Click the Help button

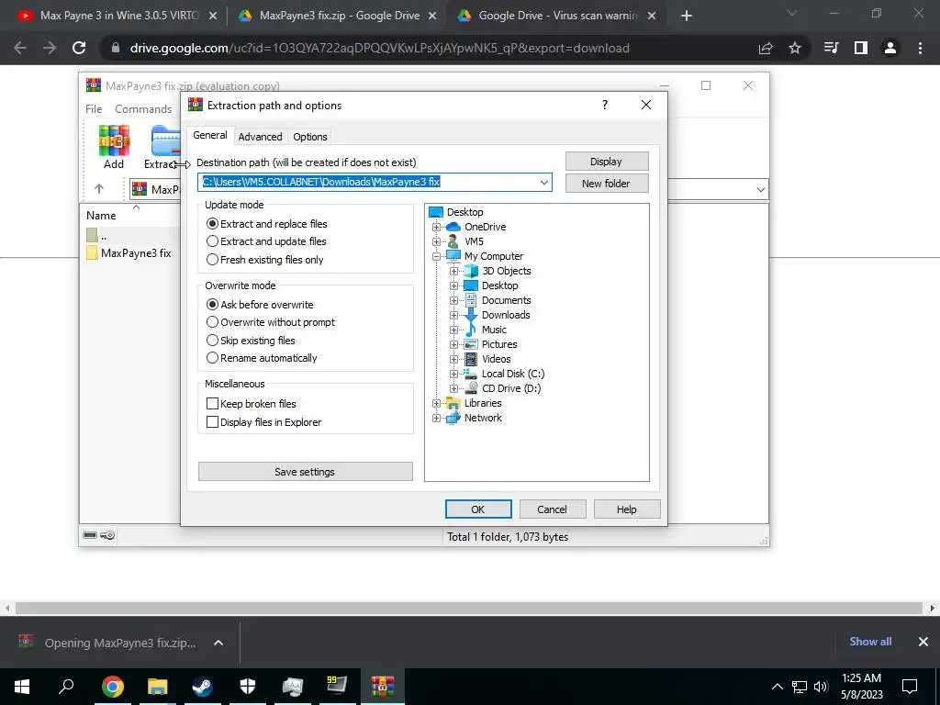tap(626, 509)
